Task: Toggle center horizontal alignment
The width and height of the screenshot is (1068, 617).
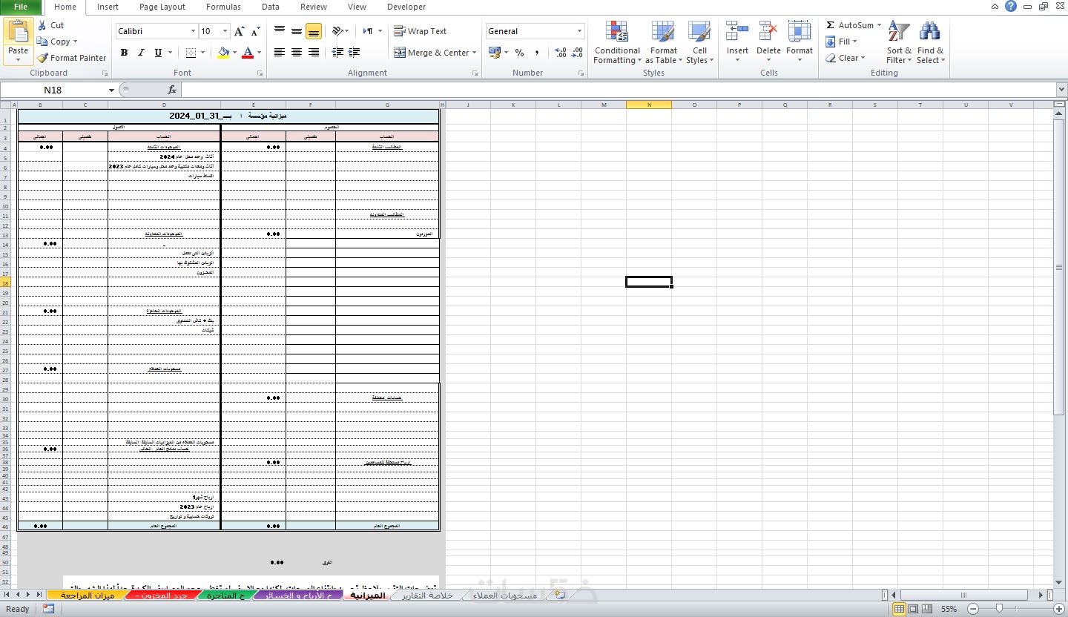Action: click(x=297, y=53)
